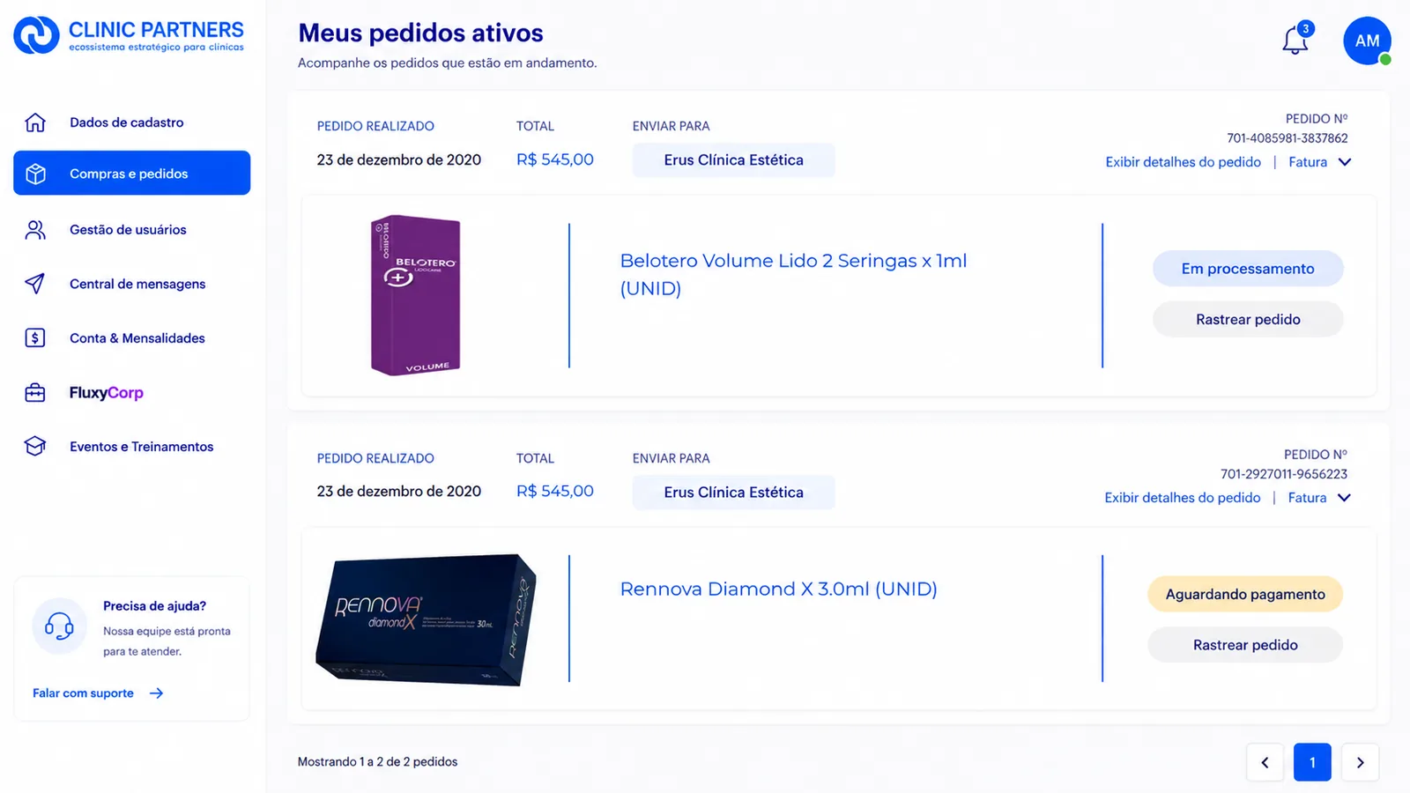The height and width of the screenshot is (793, 1410).
Task: Click Falar com suporte link
Action: click(83, 693)
